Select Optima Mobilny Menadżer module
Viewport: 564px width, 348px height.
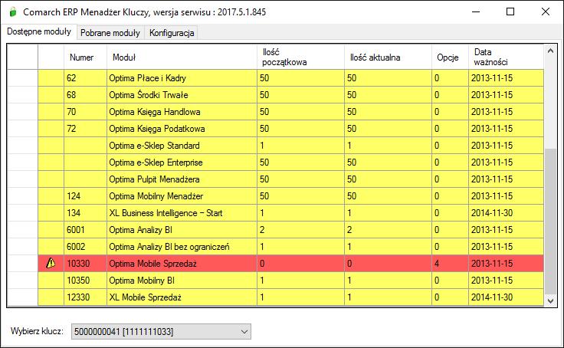coord(182,196)
